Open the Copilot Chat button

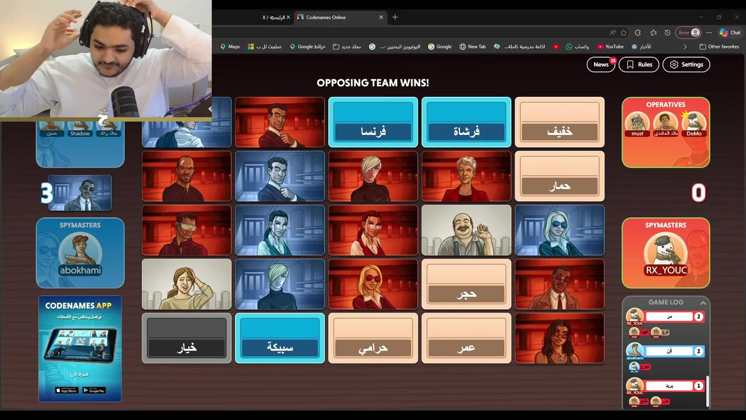[x=730, y=33]
